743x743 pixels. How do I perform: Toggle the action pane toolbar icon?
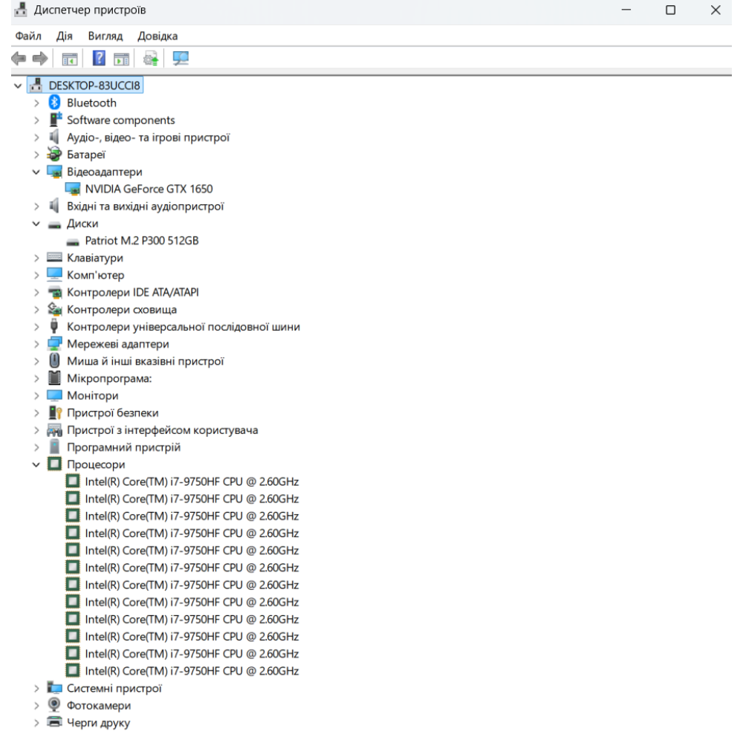click(122, 59)
